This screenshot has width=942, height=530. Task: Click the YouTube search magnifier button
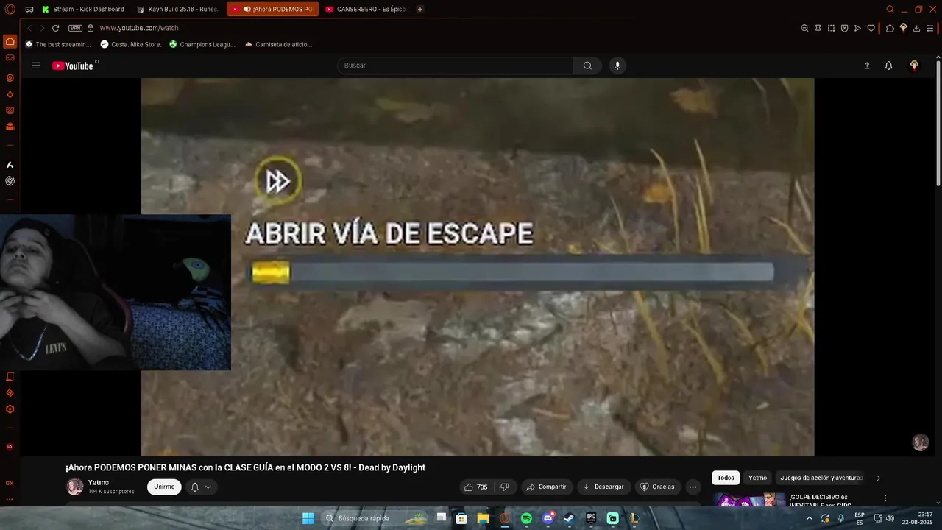tap(587, 66)
